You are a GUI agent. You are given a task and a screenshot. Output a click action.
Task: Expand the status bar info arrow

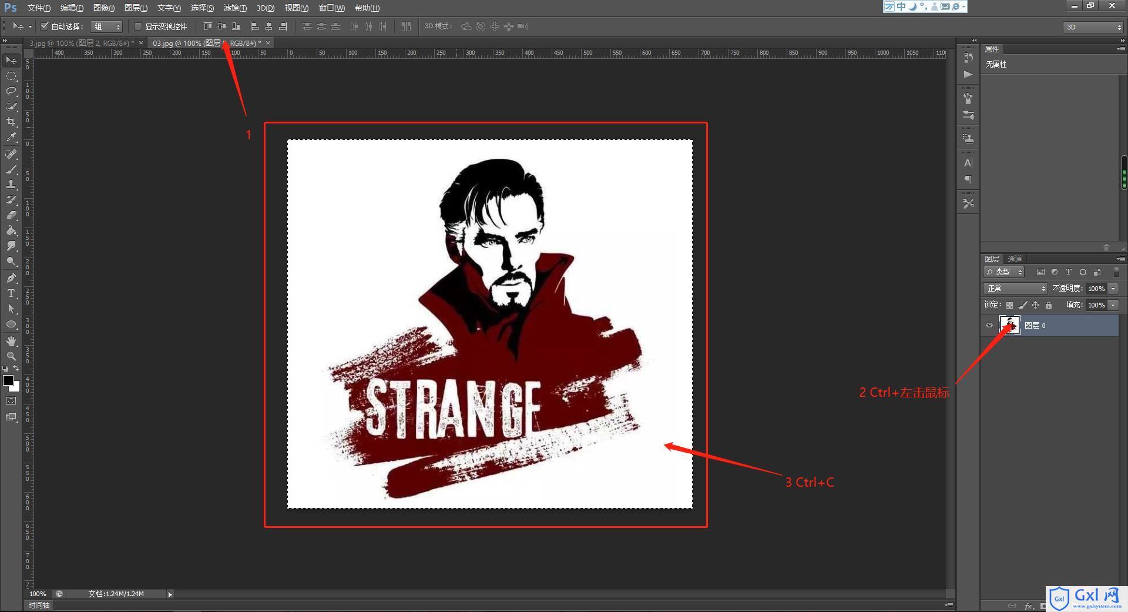coord(170,594)
